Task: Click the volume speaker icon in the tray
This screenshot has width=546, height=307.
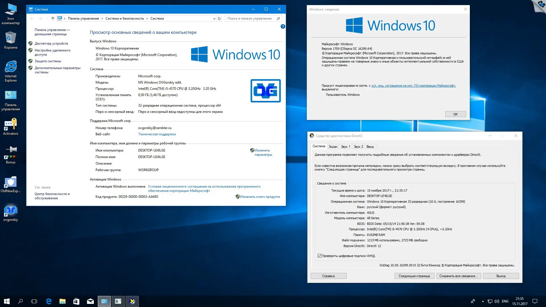Action: tap(497, 301)
